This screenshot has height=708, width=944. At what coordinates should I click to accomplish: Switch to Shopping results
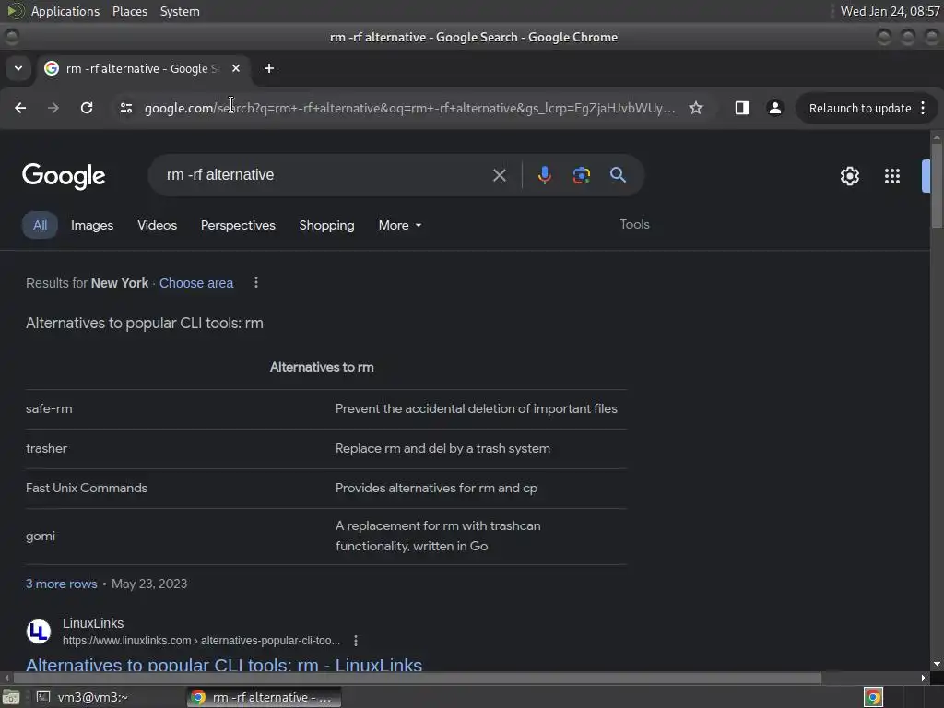tap(327, 225)
